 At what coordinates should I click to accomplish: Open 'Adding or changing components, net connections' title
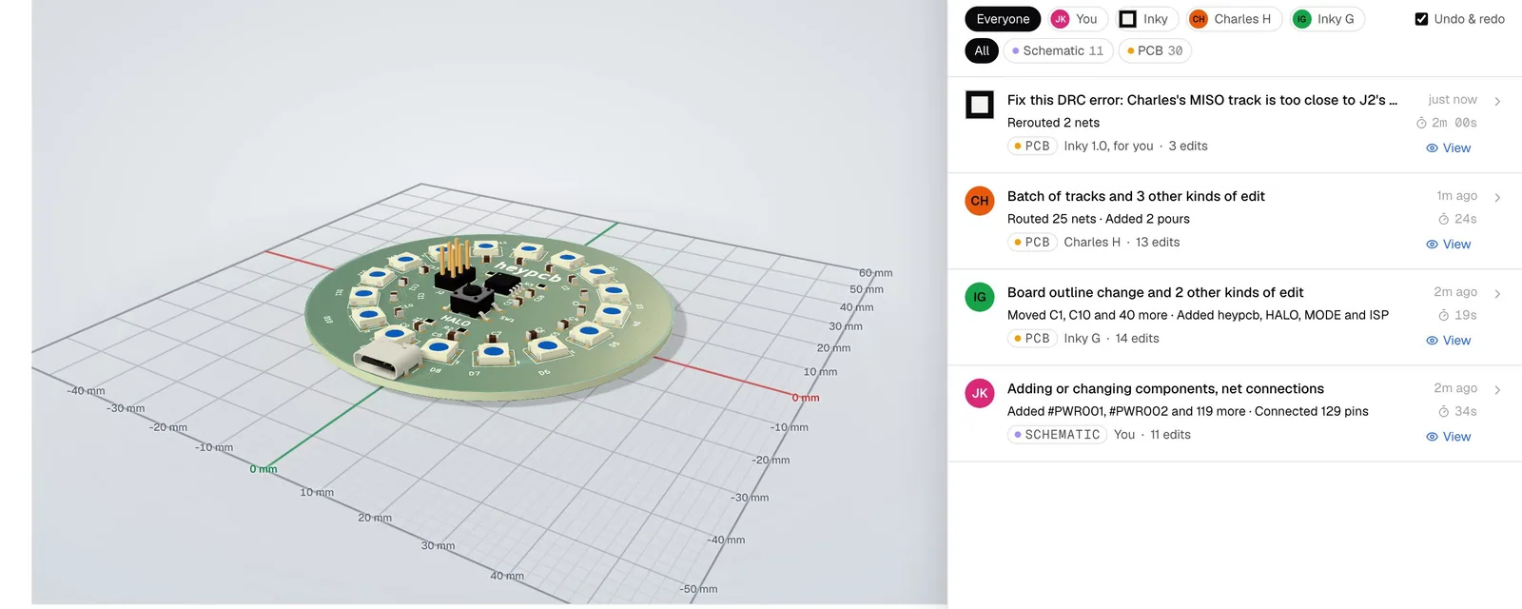[x=1165, y=388]
